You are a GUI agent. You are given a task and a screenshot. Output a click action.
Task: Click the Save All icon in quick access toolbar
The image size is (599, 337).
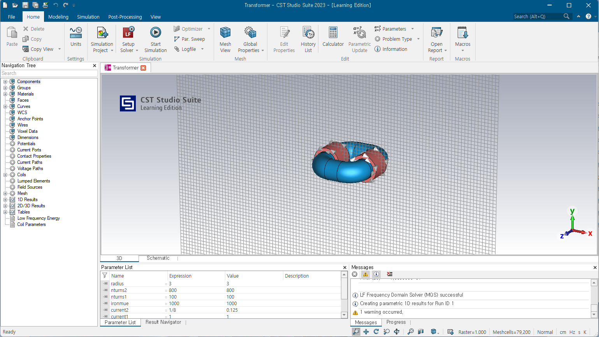[35, 5]
